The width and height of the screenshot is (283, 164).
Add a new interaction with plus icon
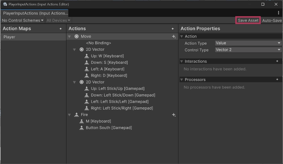277,61
